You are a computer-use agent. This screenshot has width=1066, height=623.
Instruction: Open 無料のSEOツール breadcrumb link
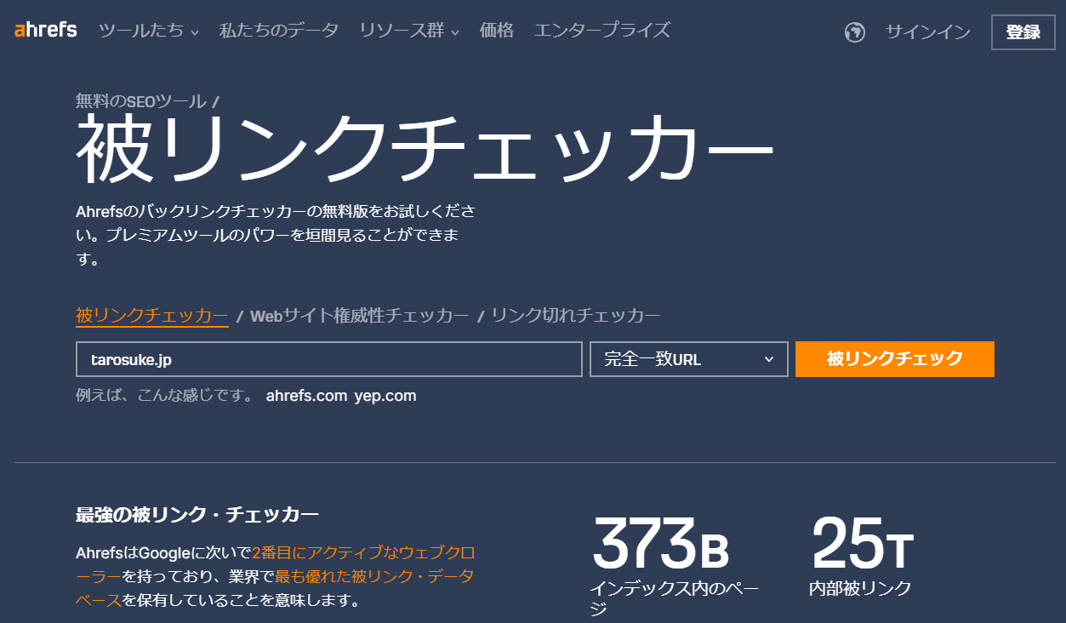point(140,101)
